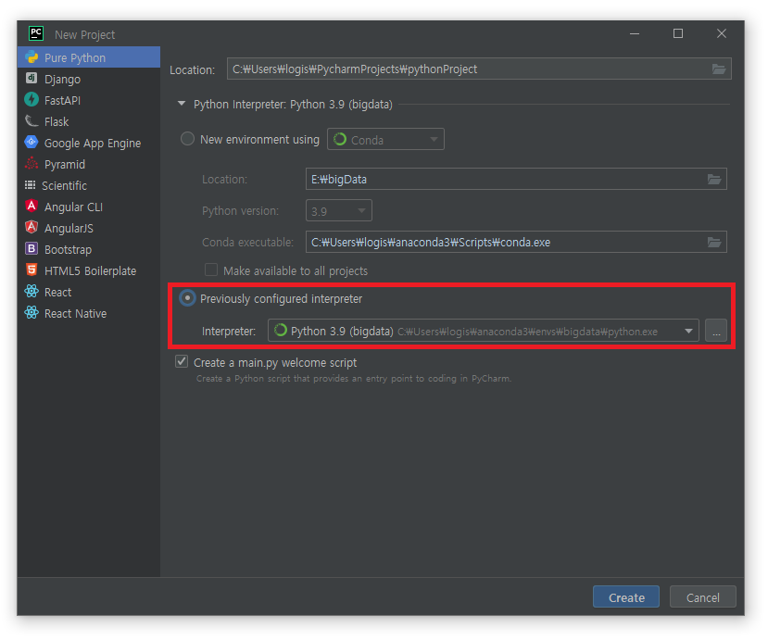Select Angular CLI project type
768x640 pixels.
89,207
